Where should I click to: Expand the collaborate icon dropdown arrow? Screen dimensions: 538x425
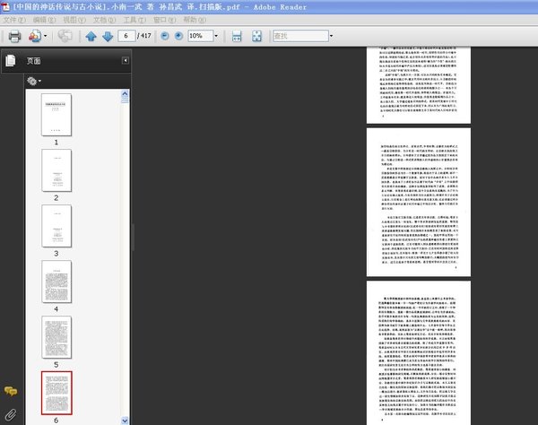[x=46, y=36]
